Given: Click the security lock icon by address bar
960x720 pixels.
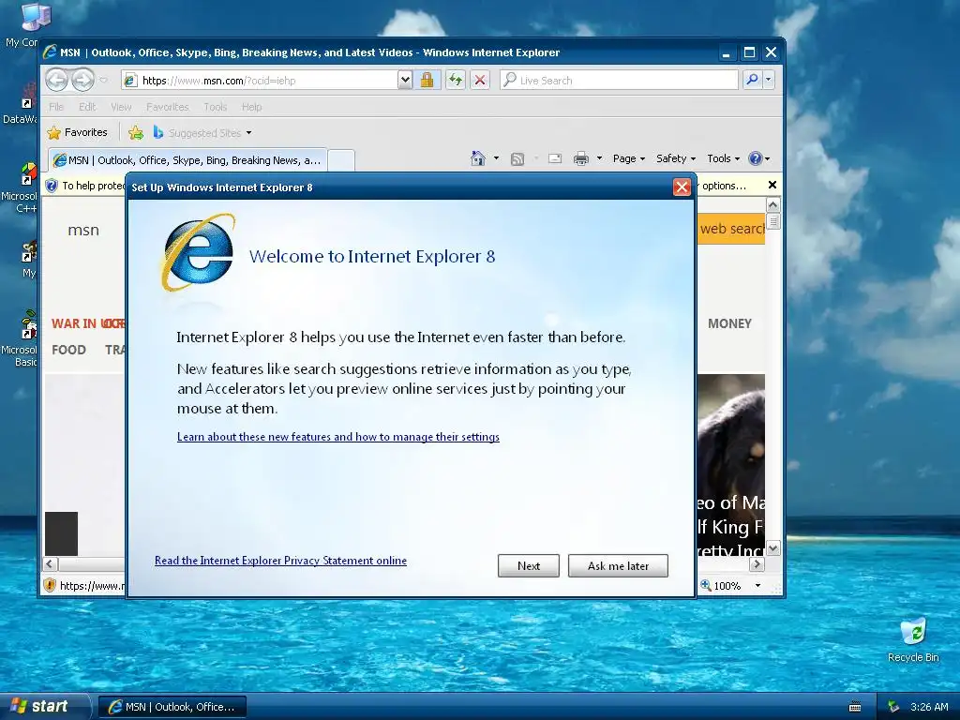Looking at the screenshot, I should (427, 81).
